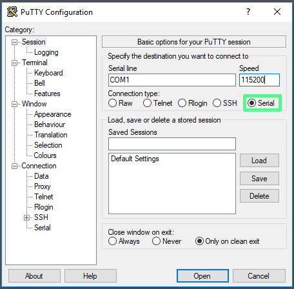This screenshot has height=289, width=294.
Task: Select Default Settings in saved sessions list
Action: pos(135,159)
